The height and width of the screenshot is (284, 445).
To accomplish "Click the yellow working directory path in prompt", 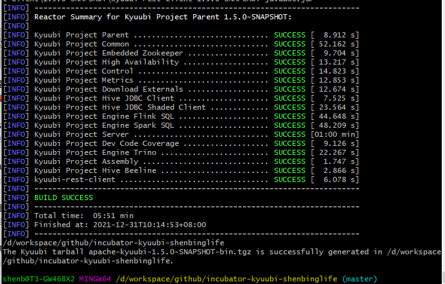I will tap(227, 279).
